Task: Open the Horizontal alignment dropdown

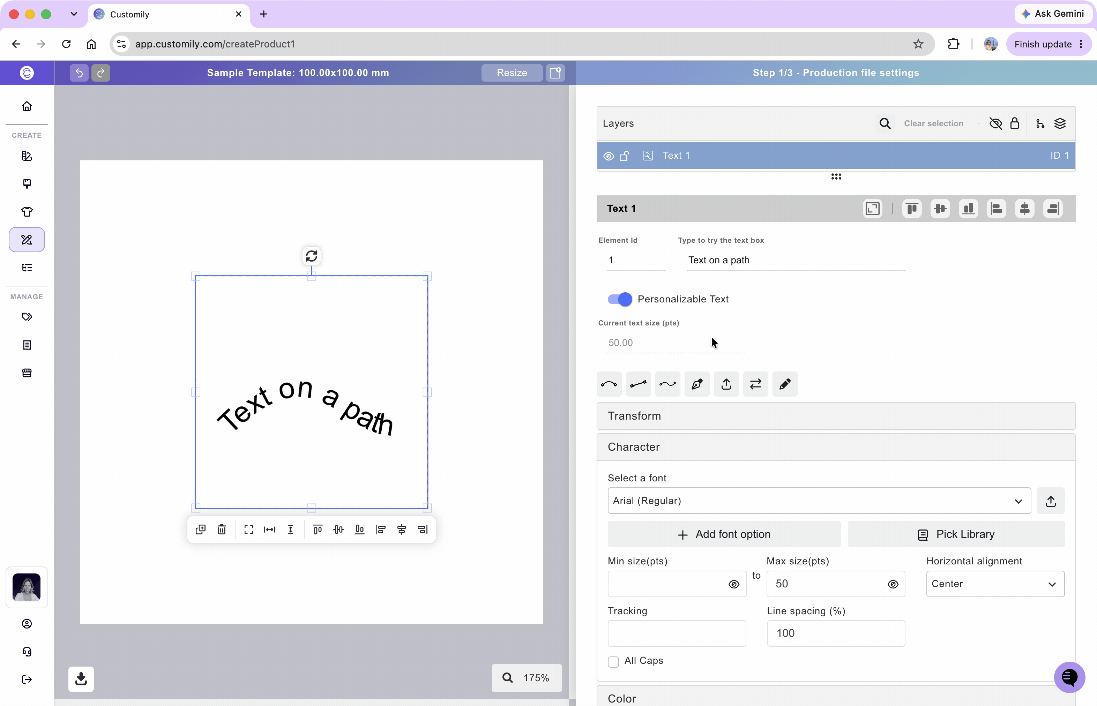Action: click(995, 584)
